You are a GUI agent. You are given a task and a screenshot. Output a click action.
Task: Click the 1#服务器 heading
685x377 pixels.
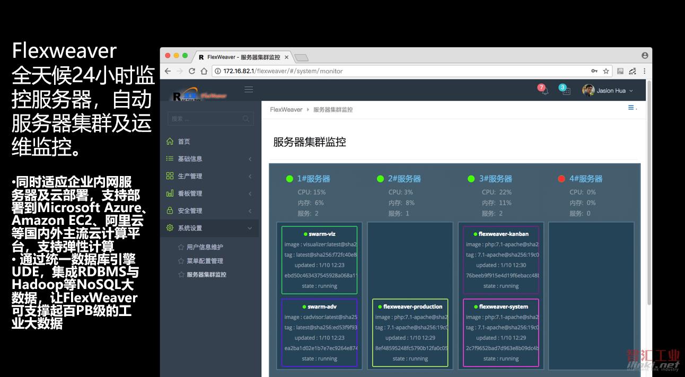click(x=313, y=179)
